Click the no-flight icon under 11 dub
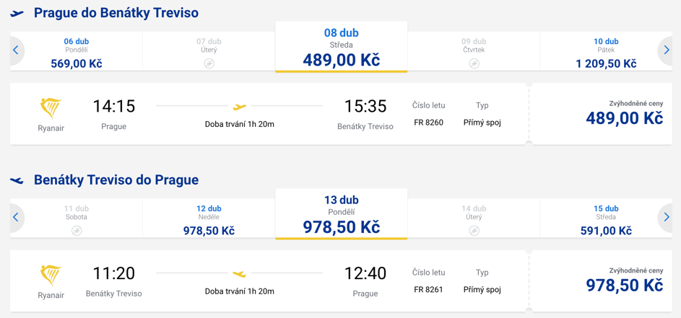 tap(77, 231)
